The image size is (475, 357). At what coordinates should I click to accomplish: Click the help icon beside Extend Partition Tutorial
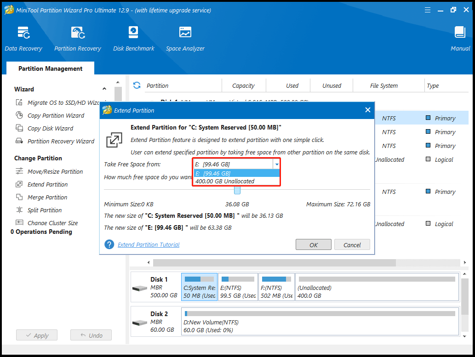pos(109,244)
